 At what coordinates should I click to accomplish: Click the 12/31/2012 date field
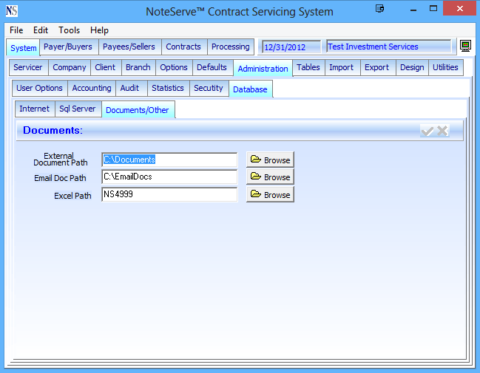pyautogui.click(x=291, y=47)
